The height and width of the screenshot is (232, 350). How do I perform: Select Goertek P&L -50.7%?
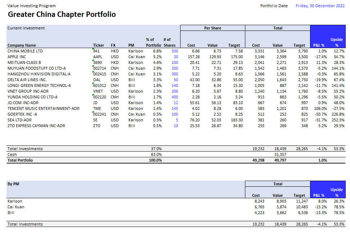[321, 114]
